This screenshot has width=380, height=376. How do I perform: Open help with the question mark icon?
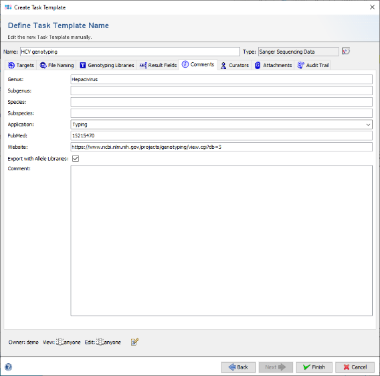(x=8, y=367)
